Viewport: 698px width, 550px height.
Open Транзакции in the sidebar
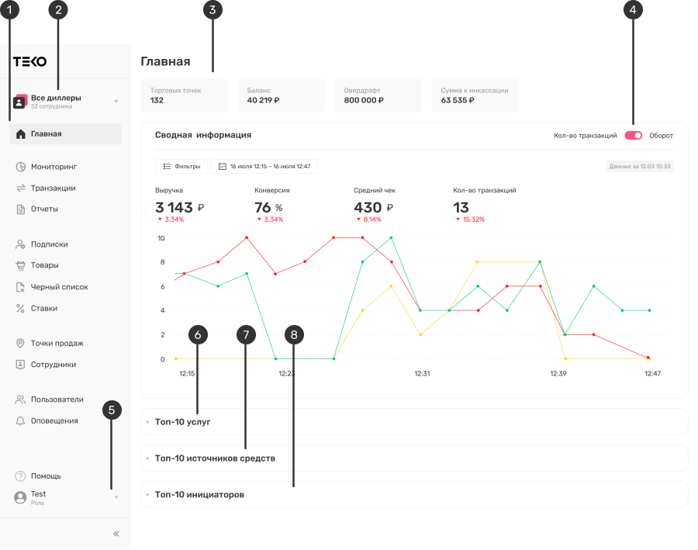click(x=53, y=189)
